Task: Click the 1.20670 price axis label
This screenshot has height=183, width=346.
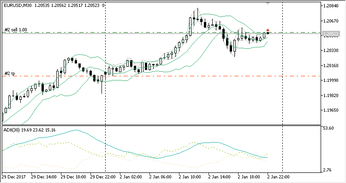Action: (x=331, y=21)
